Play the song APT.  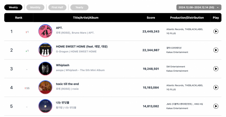pyautogui.click(x=216, y=31)
